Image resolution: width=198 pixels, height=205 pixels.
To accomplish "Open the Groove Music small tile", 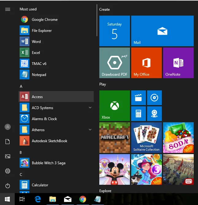I will coord(154,98).
